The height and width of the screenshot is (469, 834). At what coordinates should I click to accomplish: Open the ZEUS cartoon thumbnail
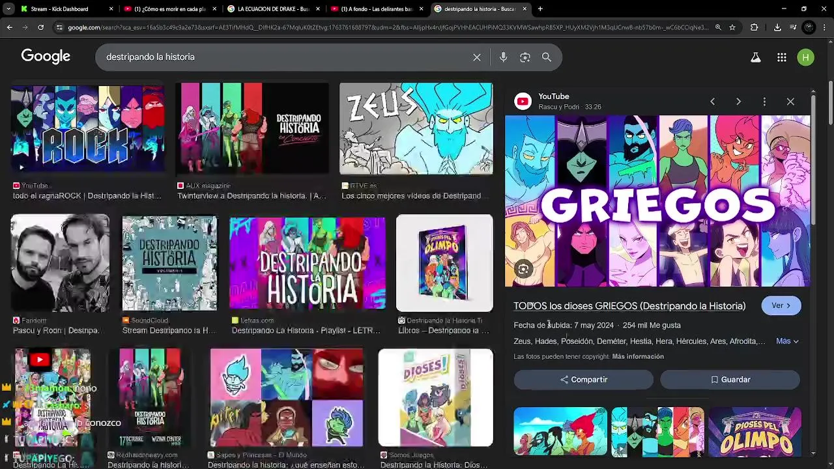tap(416, 128)
